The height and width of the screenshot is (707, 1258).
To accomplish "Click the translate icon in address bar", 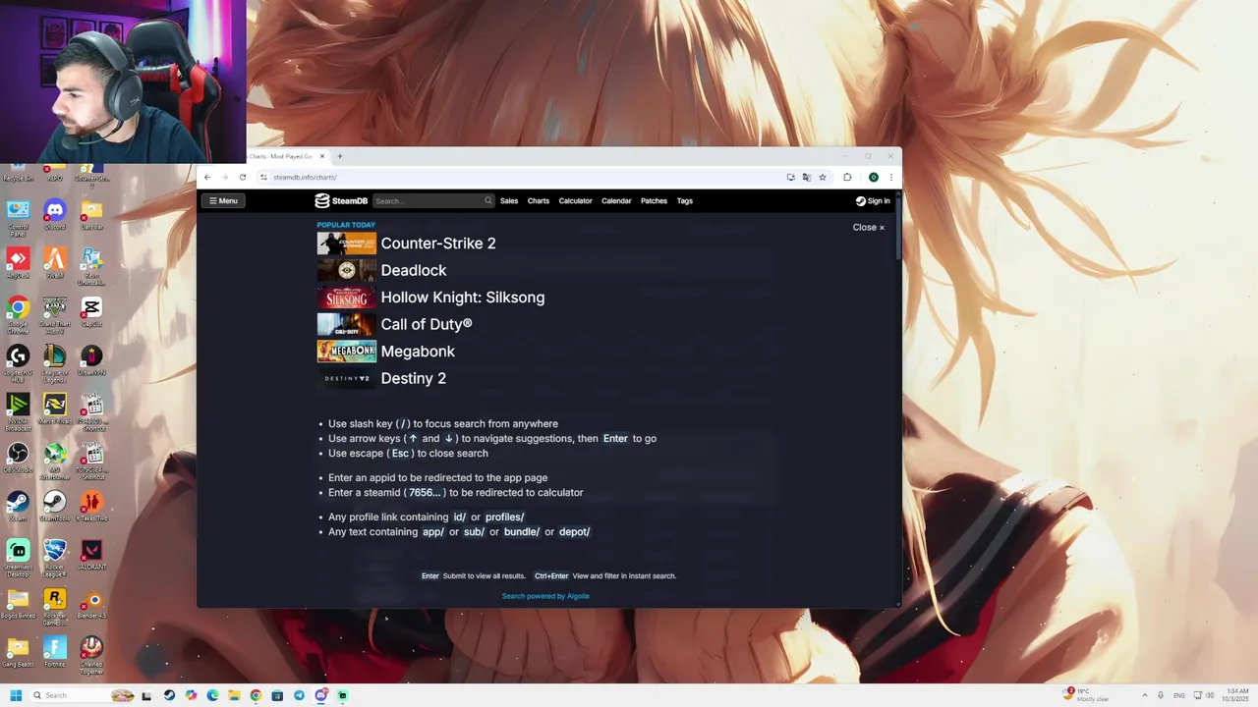I will (x=807, y=177).
